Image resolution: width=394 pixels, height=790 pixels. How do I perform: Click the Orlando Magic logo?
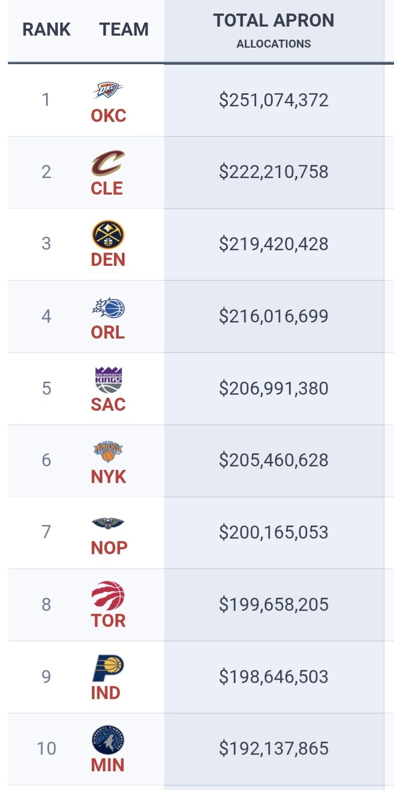108,307
